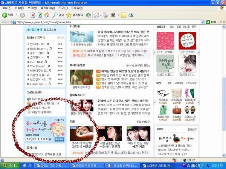Click the Print toolbar icon

pyautogui.click(x=105, y=15)
